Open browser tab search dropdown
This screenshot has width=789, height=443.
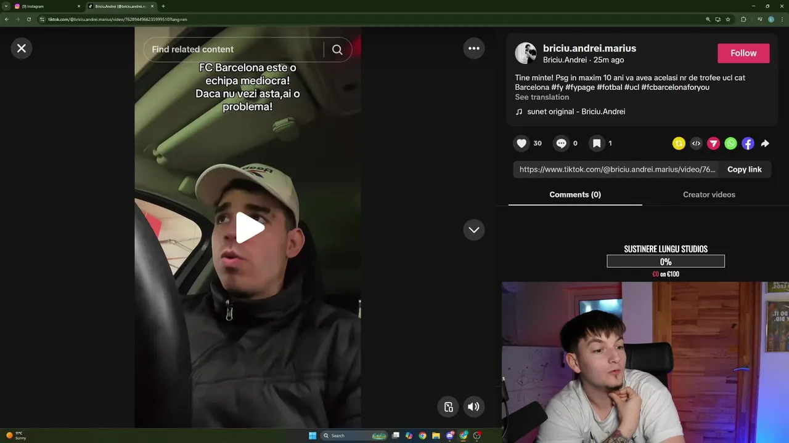tap(6, 6)
